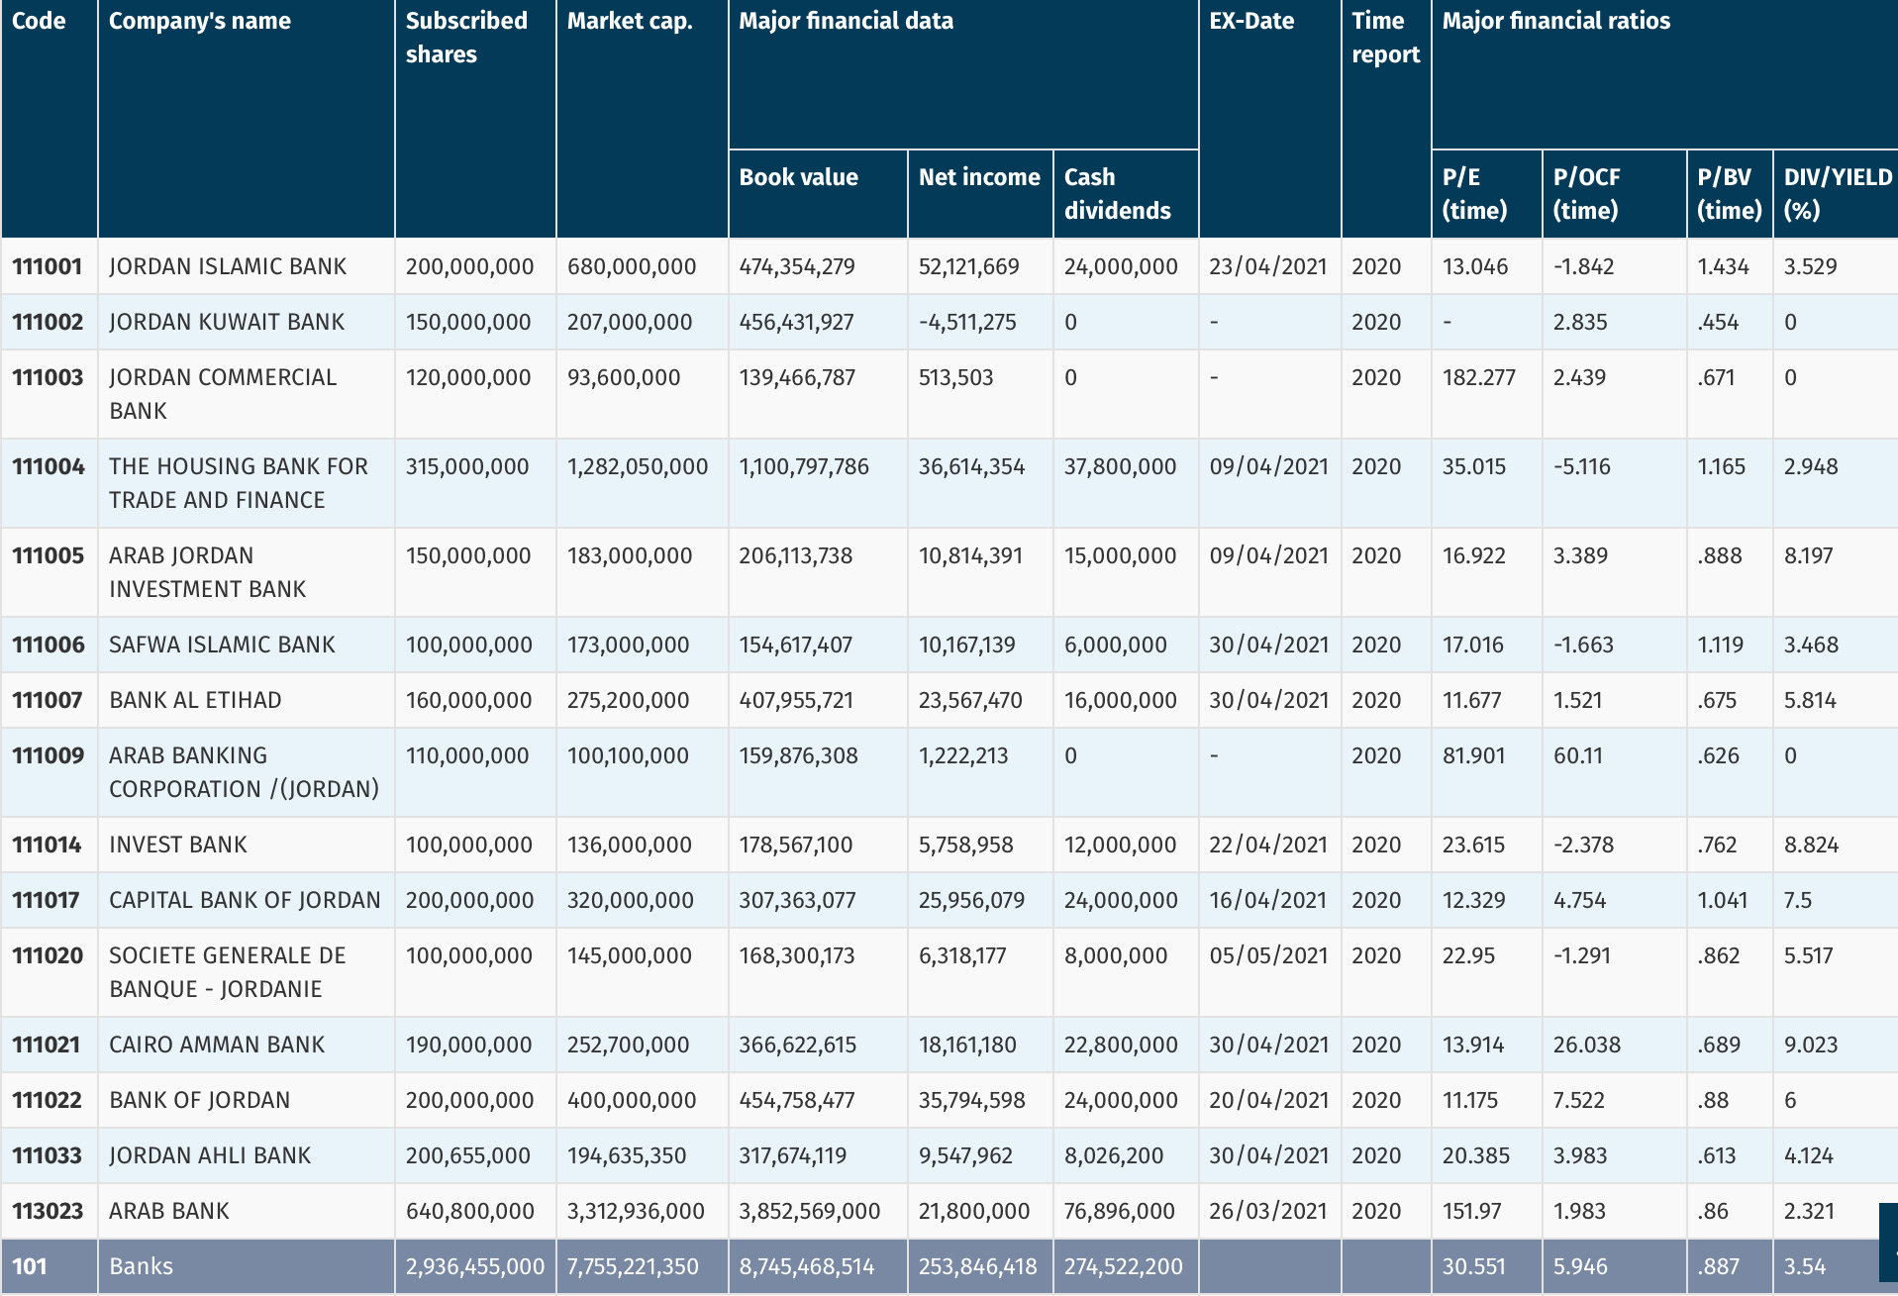Click DIV/YIELD value 9.023
1898x1296 pixels.
coord(1811,1045)
